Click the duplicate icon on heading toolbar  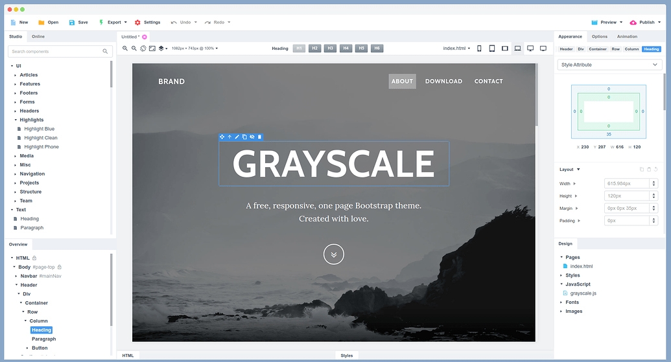(x=244, y=137)
